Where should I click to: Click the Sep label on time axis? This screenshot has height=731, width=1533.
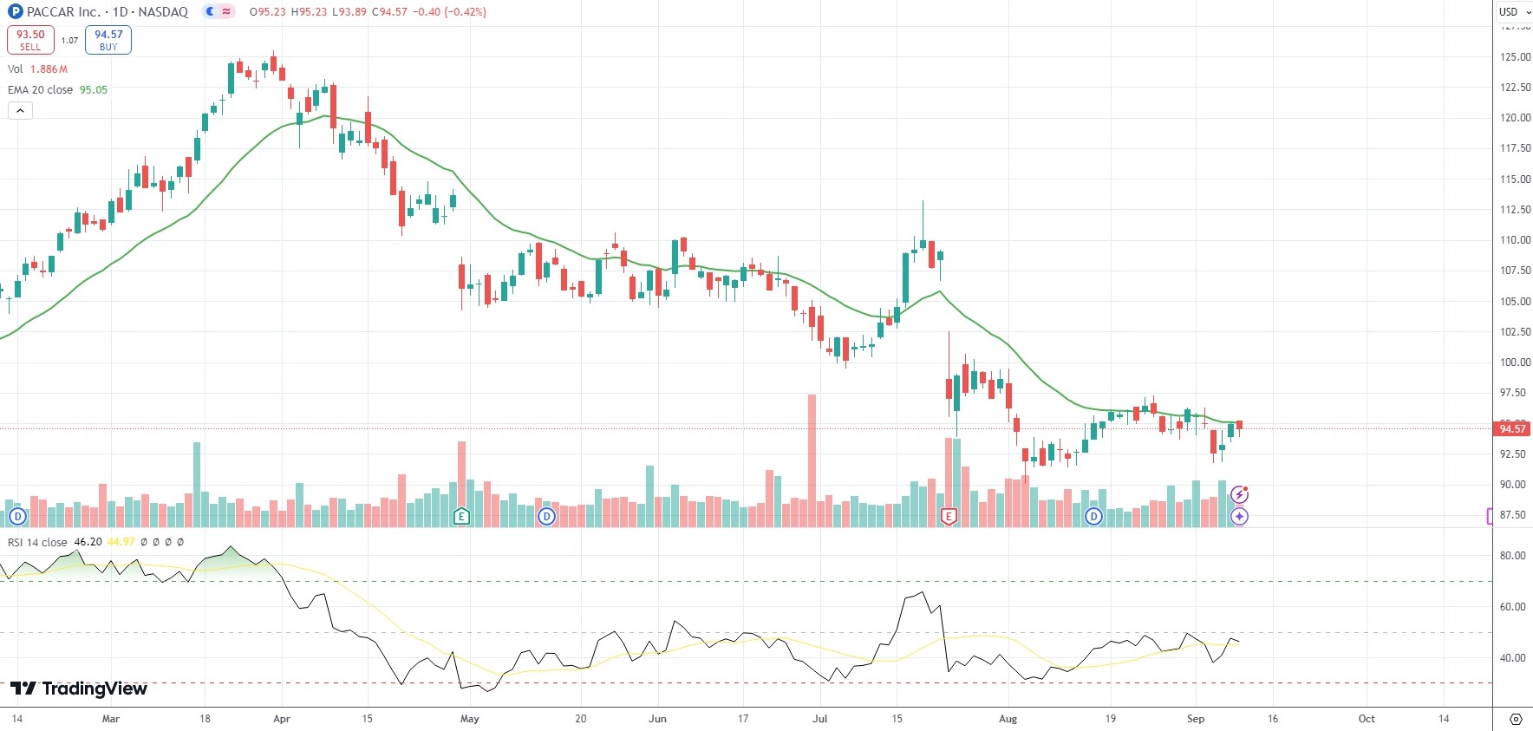tap(1196, 719)
